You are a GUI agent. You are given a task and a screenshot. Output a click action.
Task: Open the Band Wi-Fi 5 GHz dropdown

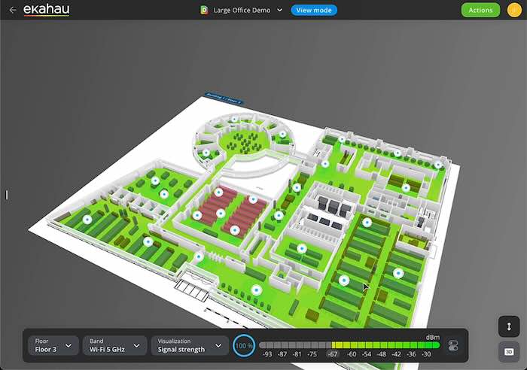(x=114, y=345)
